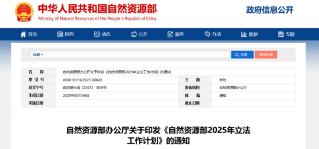This screenshot has width=319, height=149.
Task: Click the blue 检索 search button
Action: click(242, 55)
